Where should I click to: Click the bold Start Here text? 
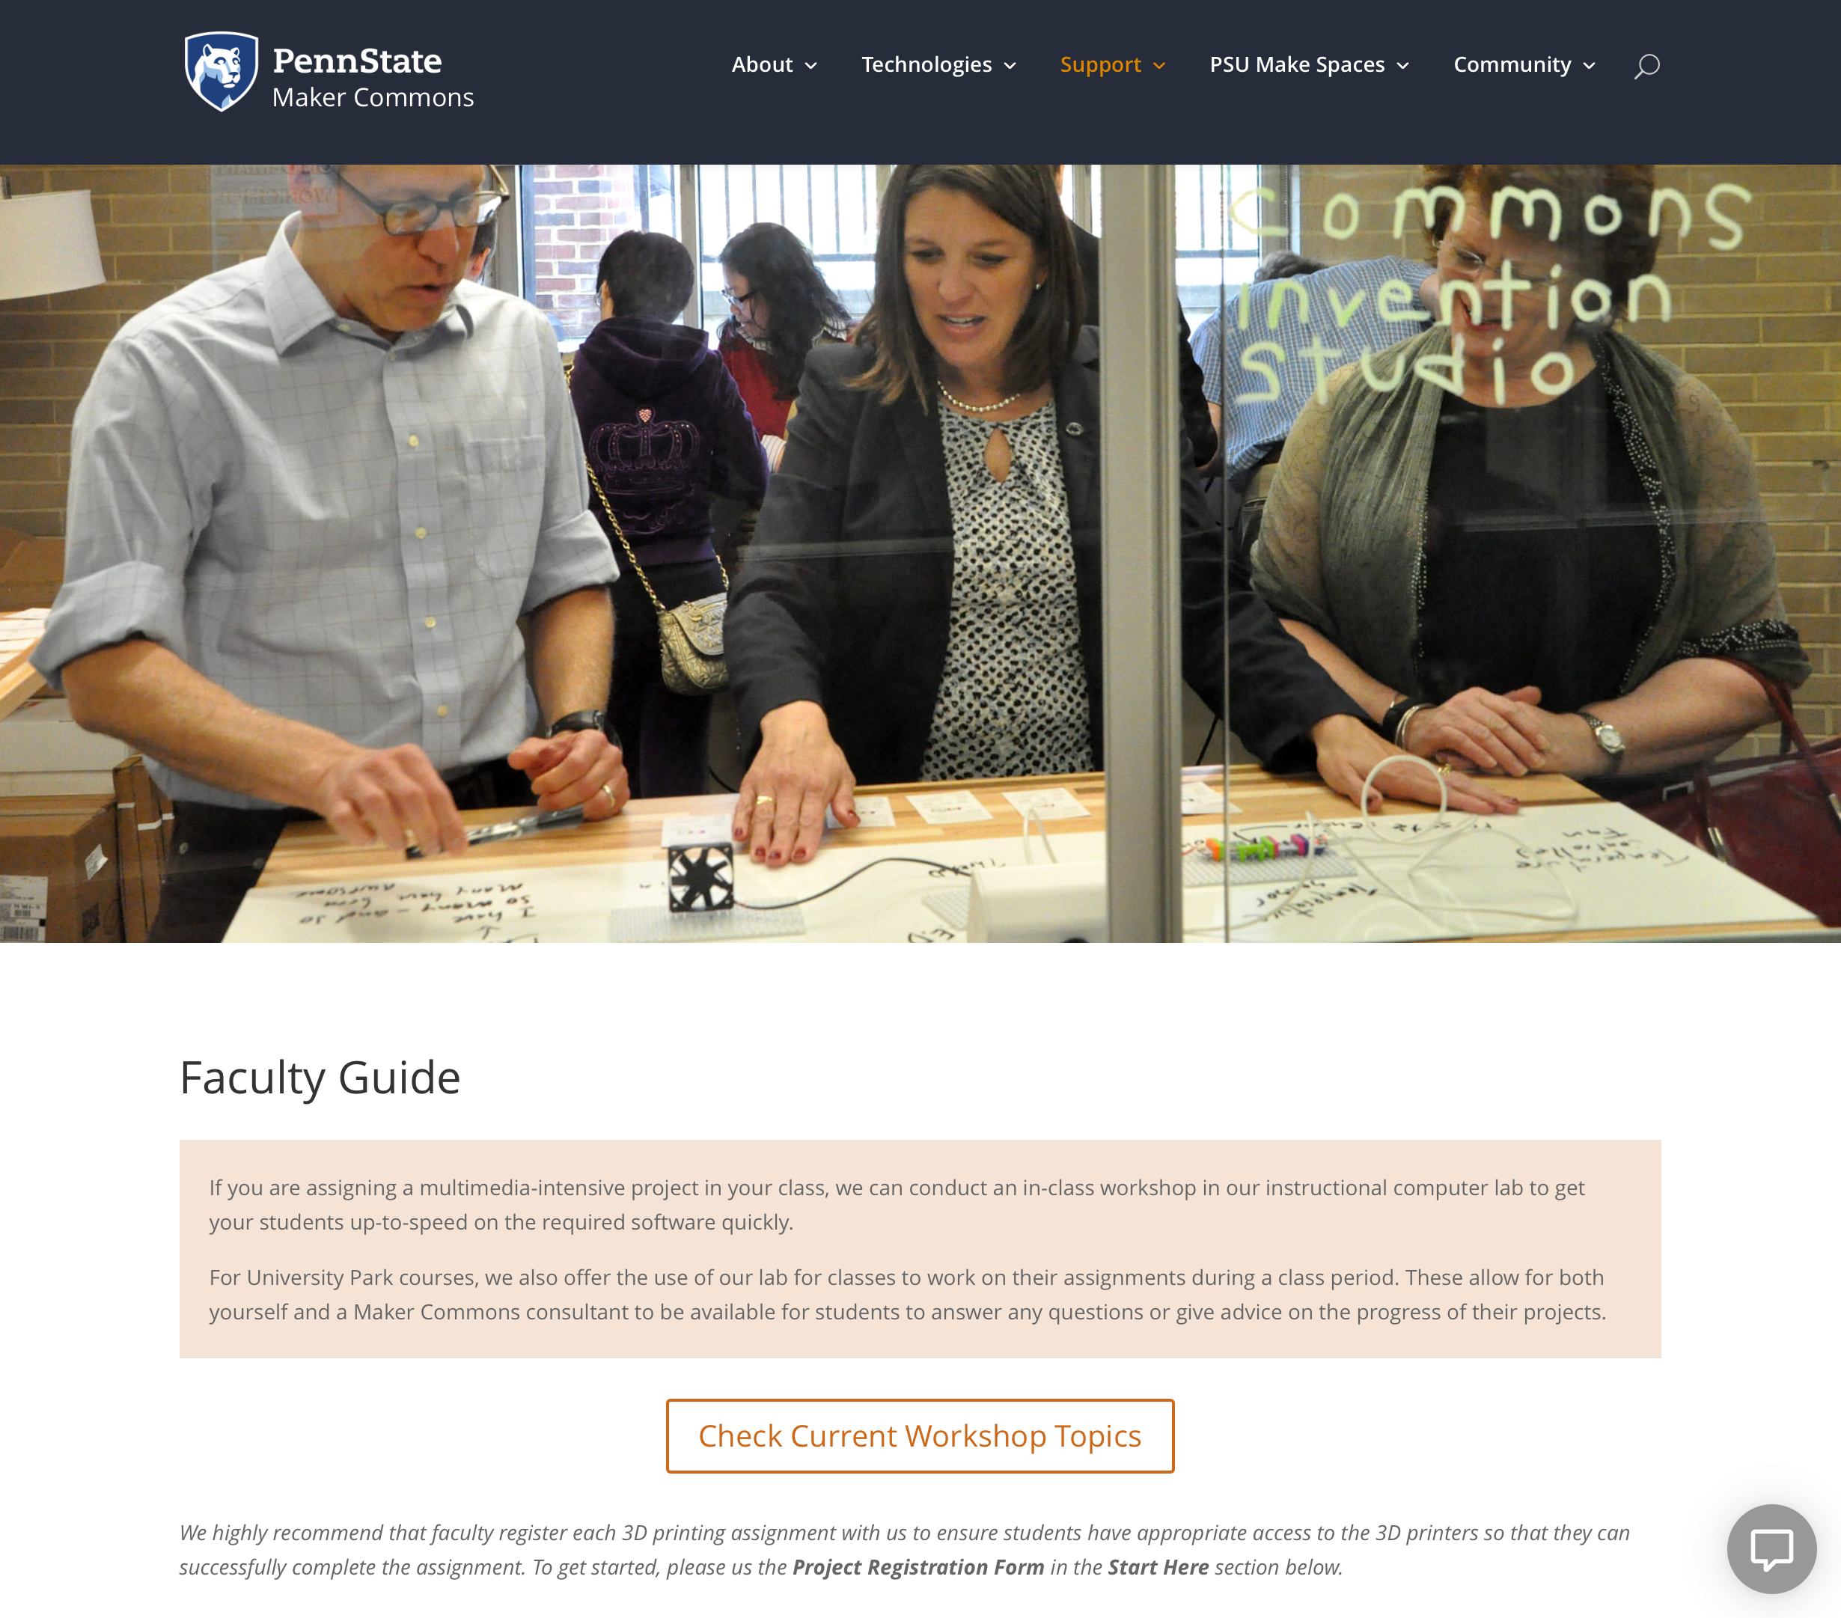(1158, 1566)
